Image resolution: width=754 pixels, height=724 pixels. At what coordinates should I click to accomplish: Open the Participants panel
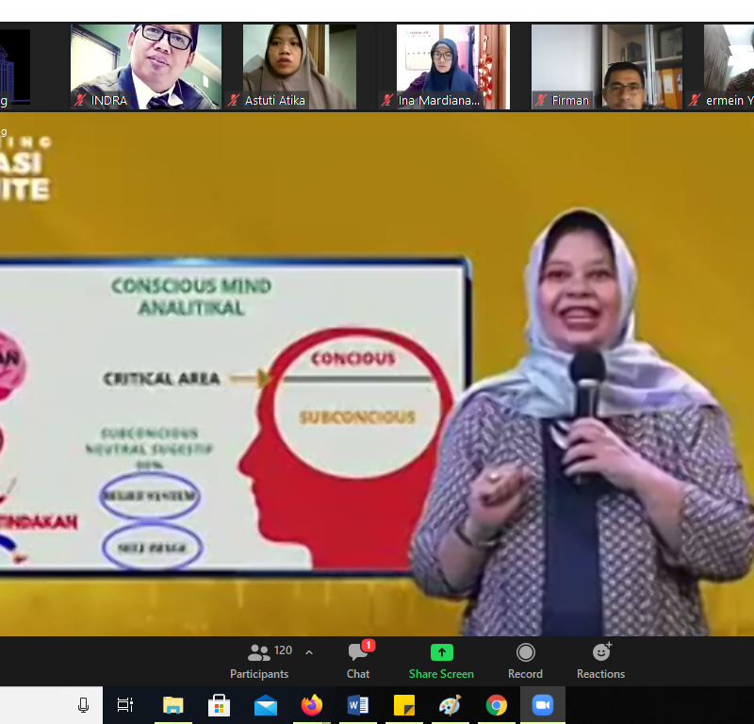click(260, 660)
